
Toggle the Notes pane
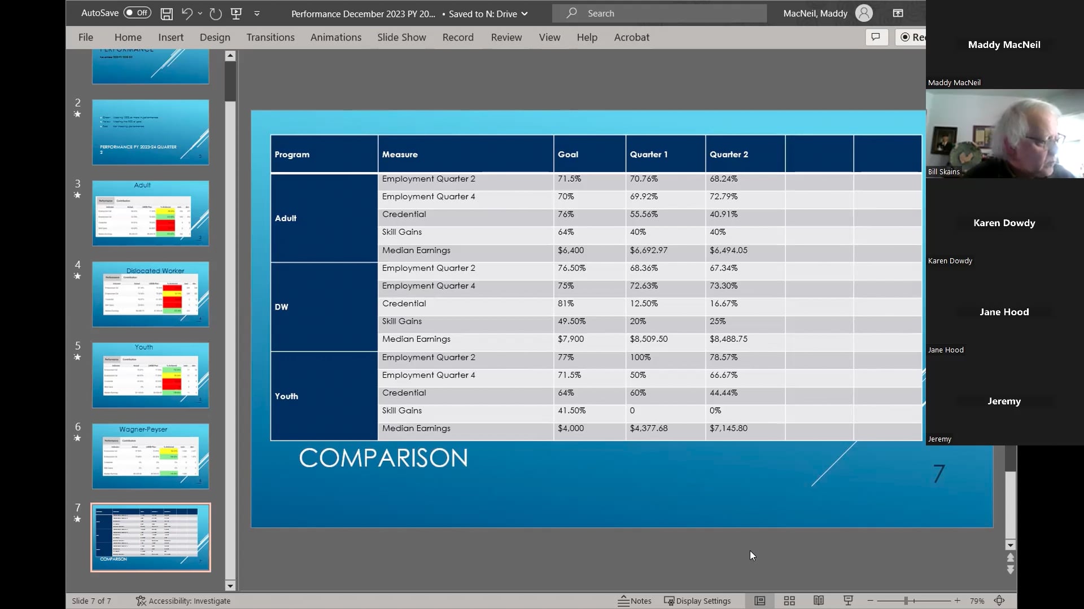point(635,601)
